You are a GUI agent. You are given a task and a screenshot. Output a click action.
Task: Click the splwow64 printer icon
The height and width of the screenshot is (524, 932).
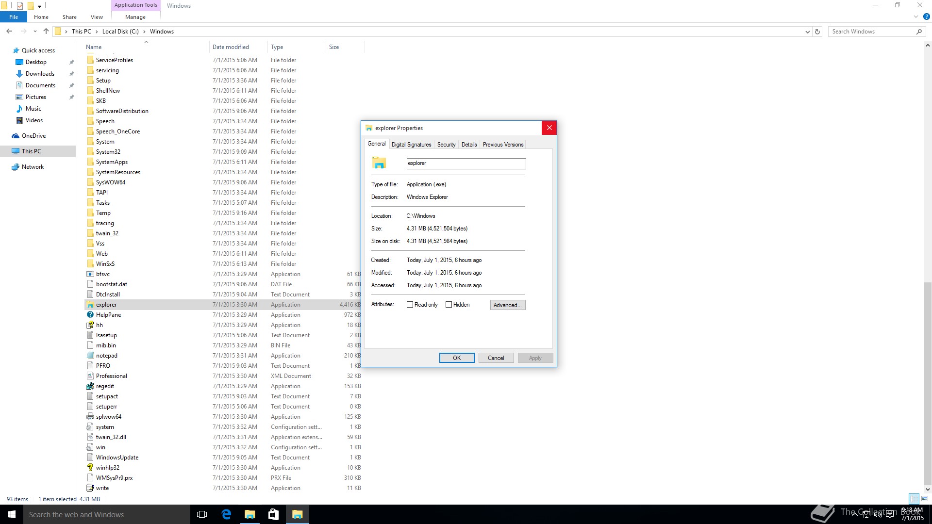(x=90, y=417)
